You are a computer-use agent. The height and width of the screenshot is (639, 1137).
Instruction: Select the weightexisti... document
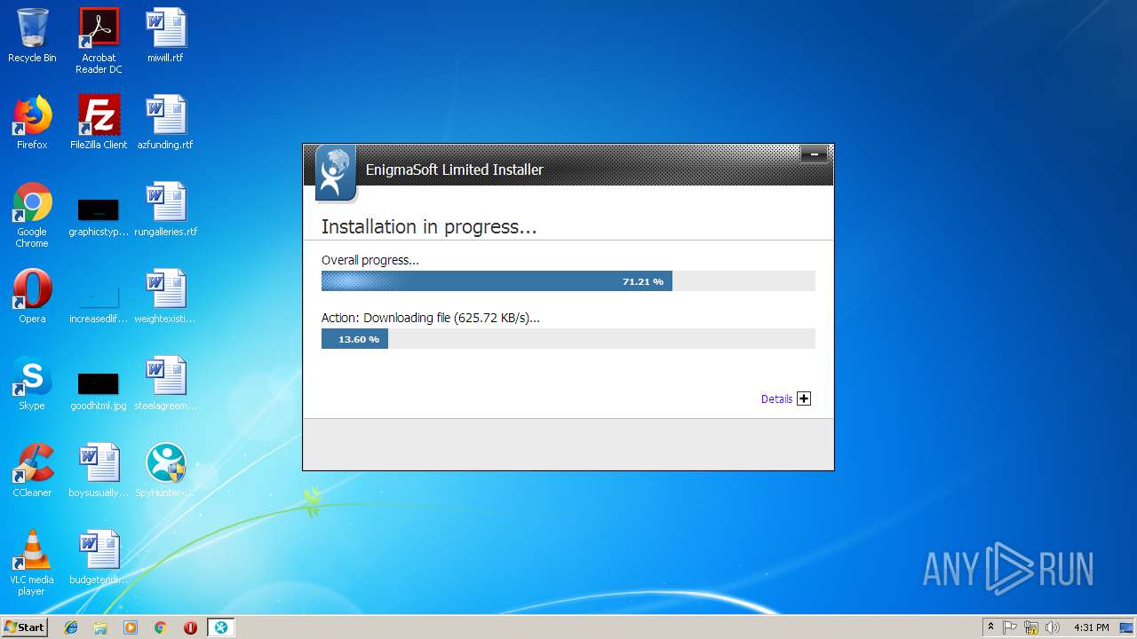[x=165, y=296]
